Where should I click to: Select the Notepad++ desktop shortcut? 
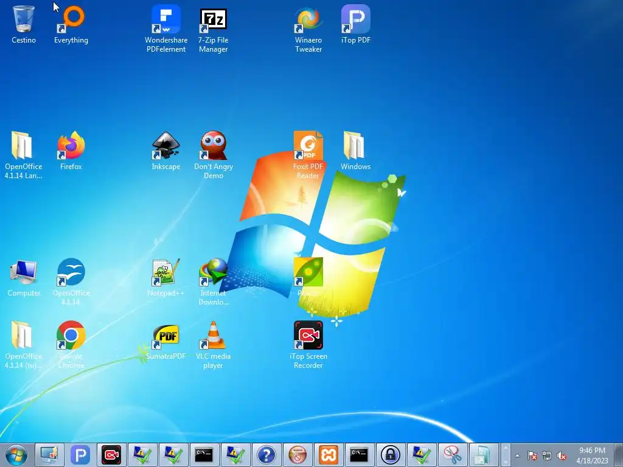(x=166, y=277)
